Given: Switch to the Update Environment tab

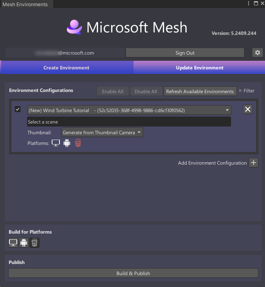Looking at the screenshot, I should pos(199,68).
